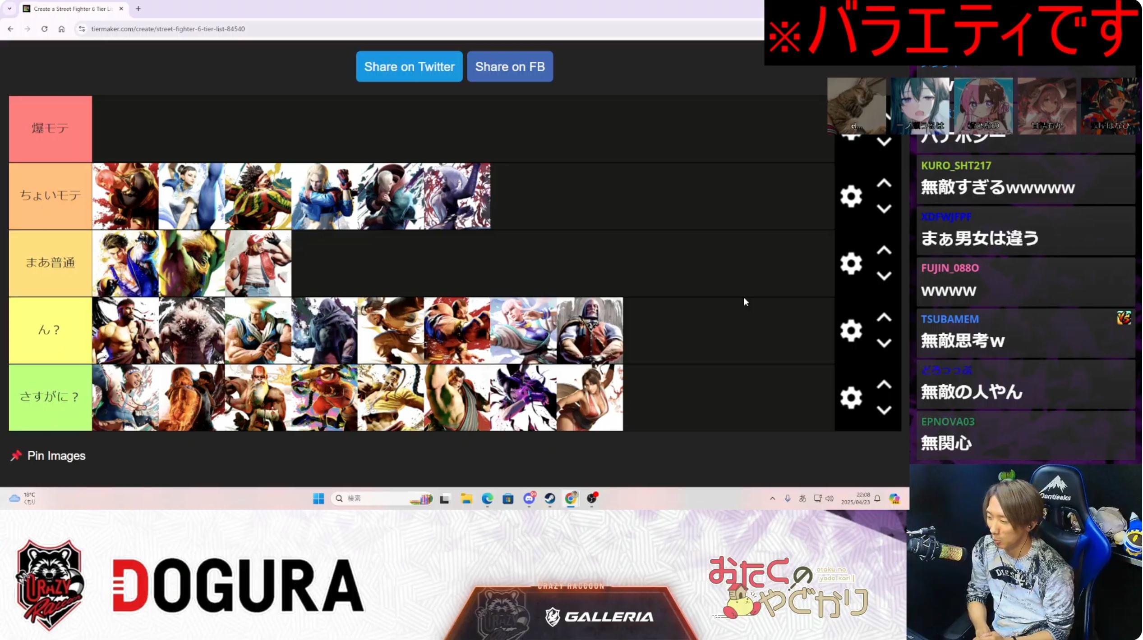Click the Share on Twitter button
Viewport: 1143px width, 640px height.
click(x=409, y=67)
